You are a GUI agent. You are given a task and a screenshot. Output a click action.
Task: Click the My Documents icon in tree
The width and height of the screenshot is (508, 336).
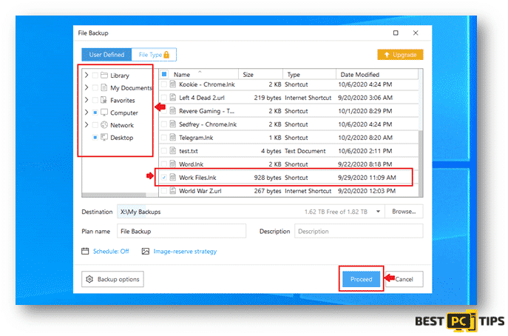pos(104,87)
